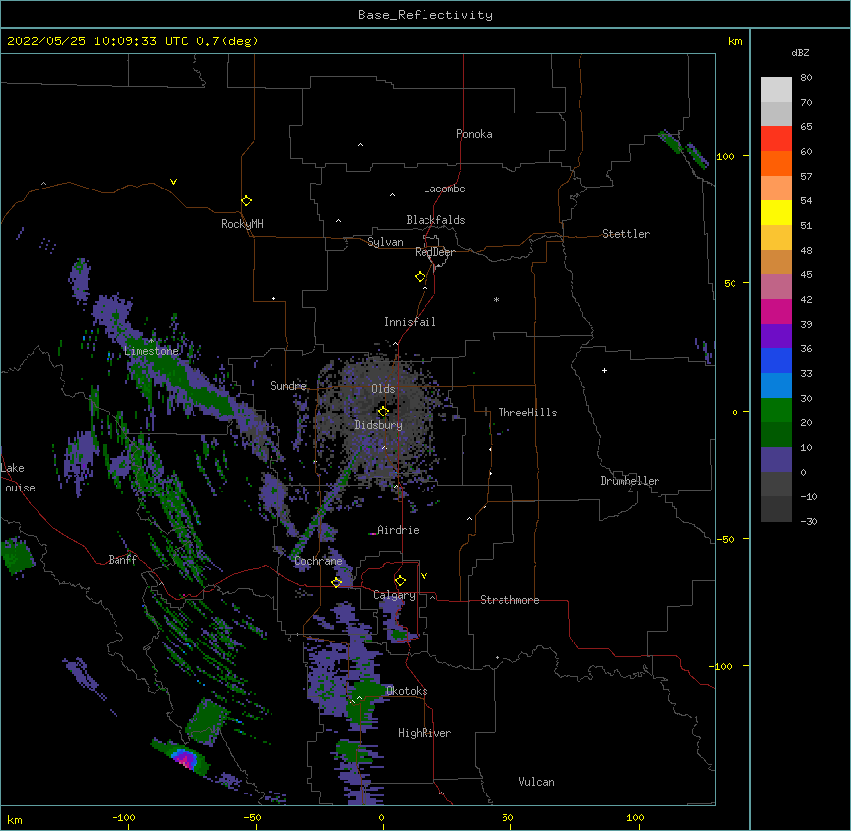The image size is (851, 831).
Task: Click the Sylvan label
Action: [385, 242]
